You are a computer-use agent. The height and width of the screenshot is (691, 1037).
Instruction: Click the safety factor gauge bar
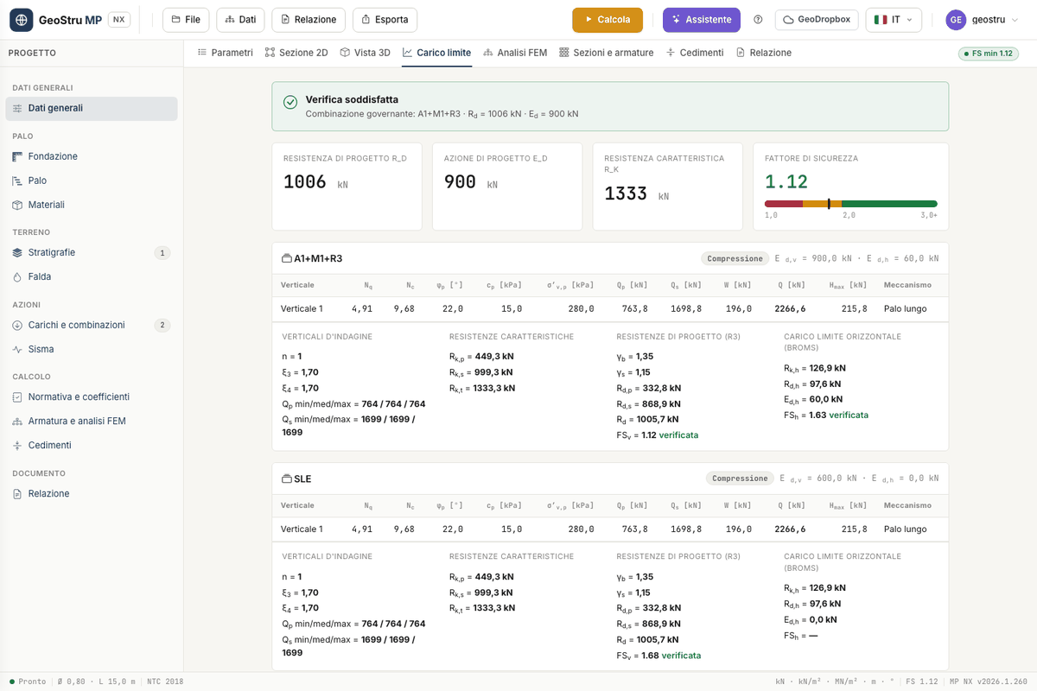[x=851, y=204]
